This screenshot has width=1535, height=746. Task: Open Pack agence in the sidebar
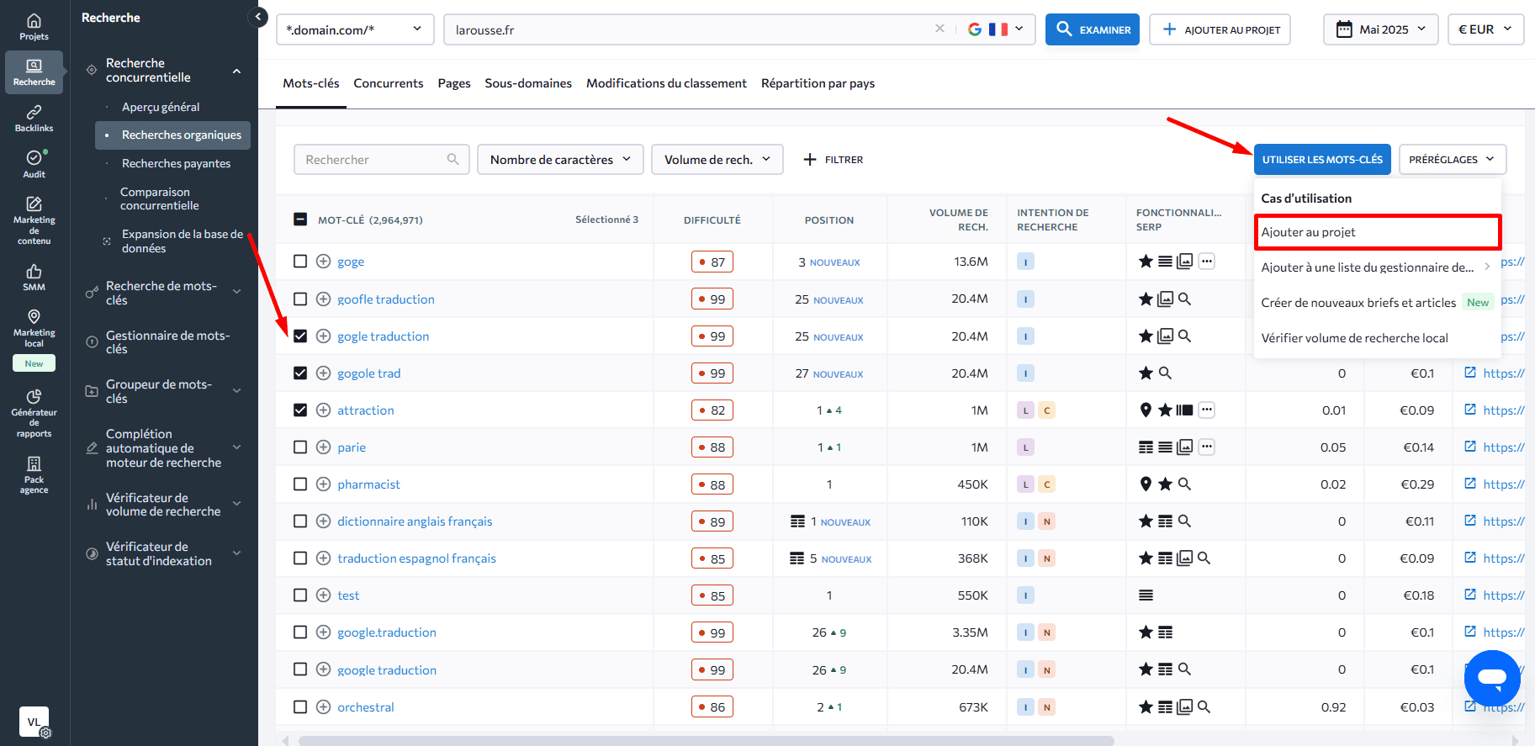34,475
